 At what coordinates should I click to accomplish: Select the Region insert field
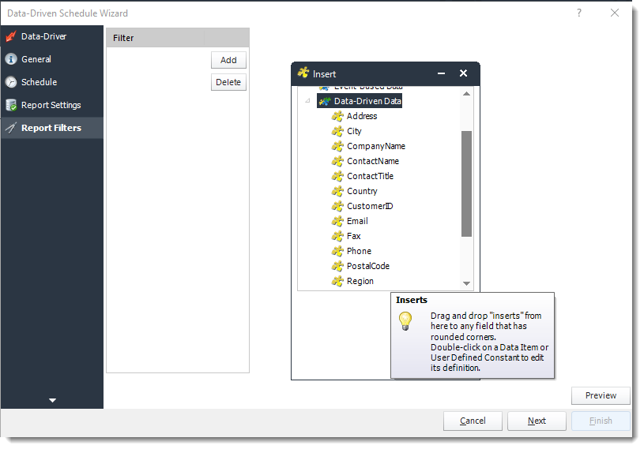tap(360, 281)
